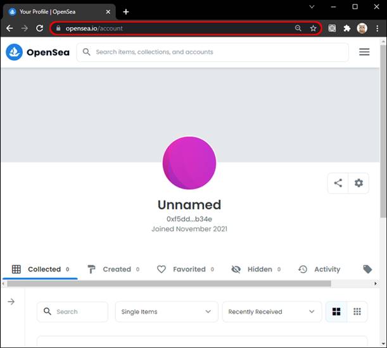This screenshot has width=387, height=348.
Task: Open a new browser tab
Action: pos(126,11)
